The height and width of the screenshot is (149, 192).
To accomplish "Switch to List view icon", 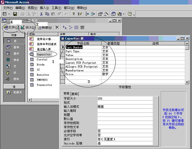I will (76, 27).
